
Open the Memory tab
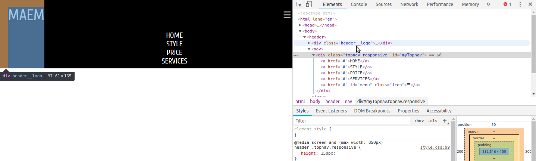pos(470,4)
